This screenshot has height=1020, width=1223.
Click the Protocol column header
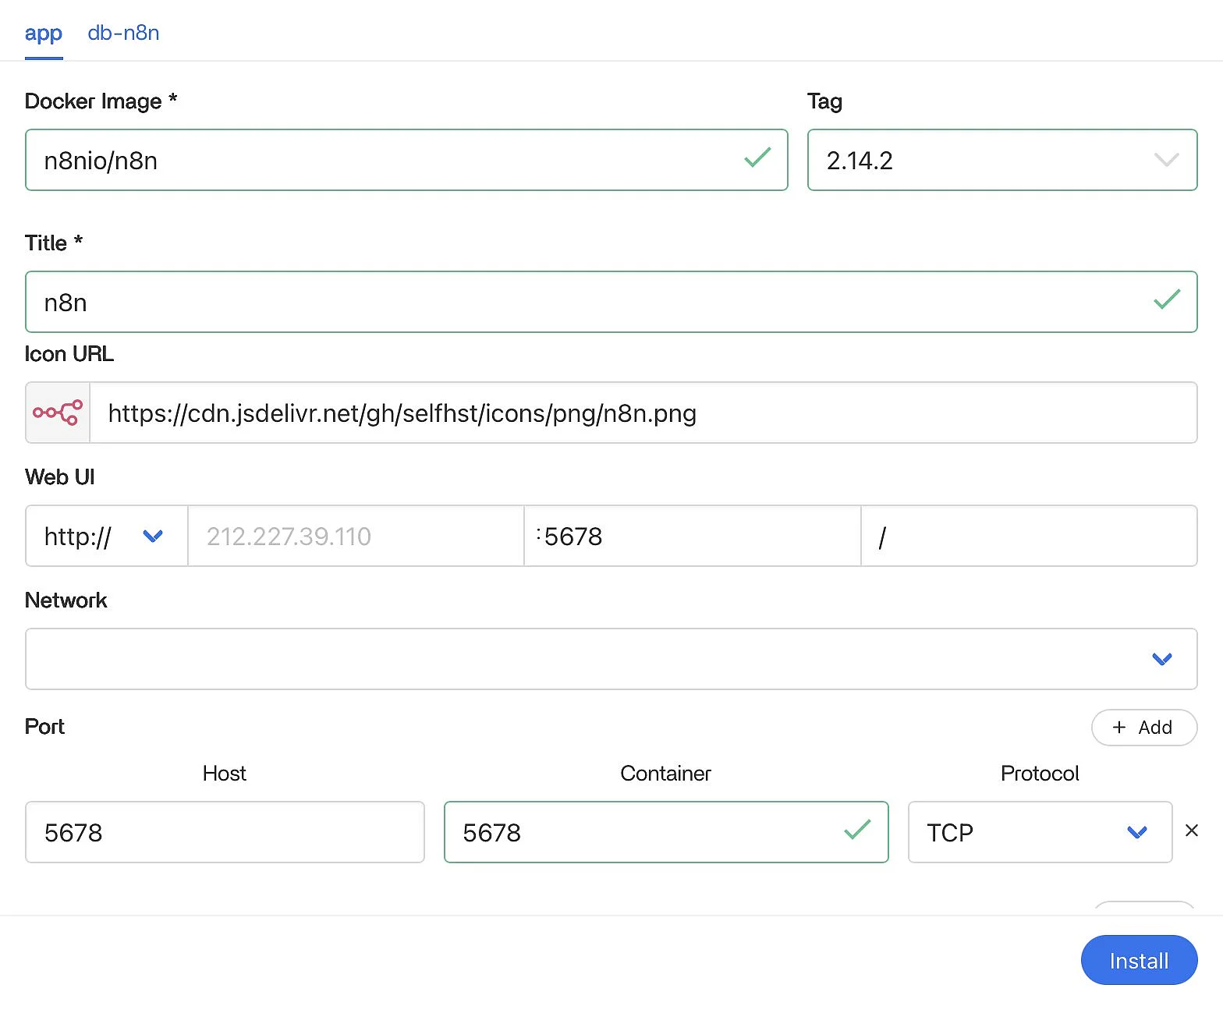coord(1040,774)
